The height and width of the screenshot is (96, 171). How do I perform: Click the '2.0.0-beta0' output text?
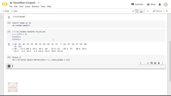[19, 17]
